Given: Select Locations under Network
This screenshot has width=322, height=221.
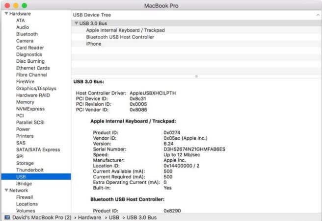Looking at the screenshot, I should click(x=27, y=204).
